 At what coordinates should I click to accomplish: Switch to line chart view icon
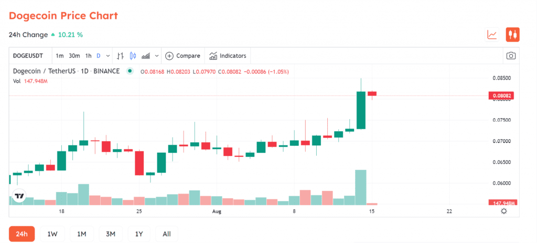492,35
